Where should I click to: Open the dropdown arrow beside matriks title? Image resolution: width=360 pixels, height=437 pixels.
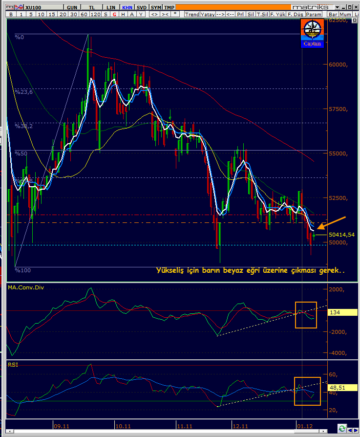click(337, 7)
